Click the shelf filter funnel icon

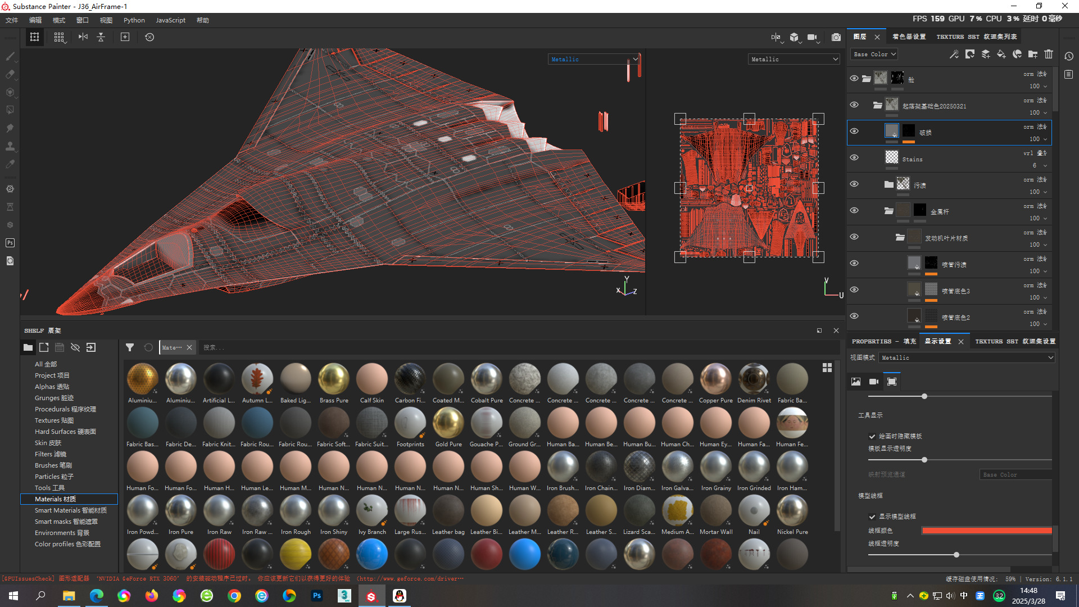pos(130,347)
